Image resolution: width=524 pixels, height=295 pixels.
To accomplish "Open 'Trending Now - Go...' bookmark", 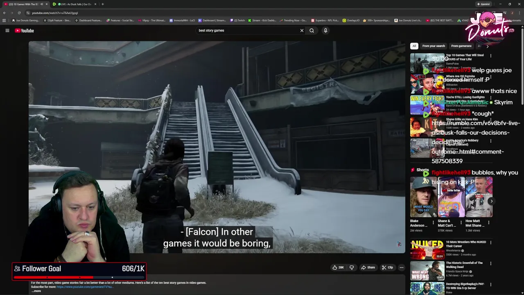I will point(293,20).
